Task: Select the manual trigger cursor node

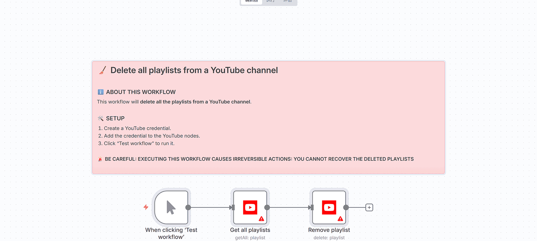Action: (171, 208)
